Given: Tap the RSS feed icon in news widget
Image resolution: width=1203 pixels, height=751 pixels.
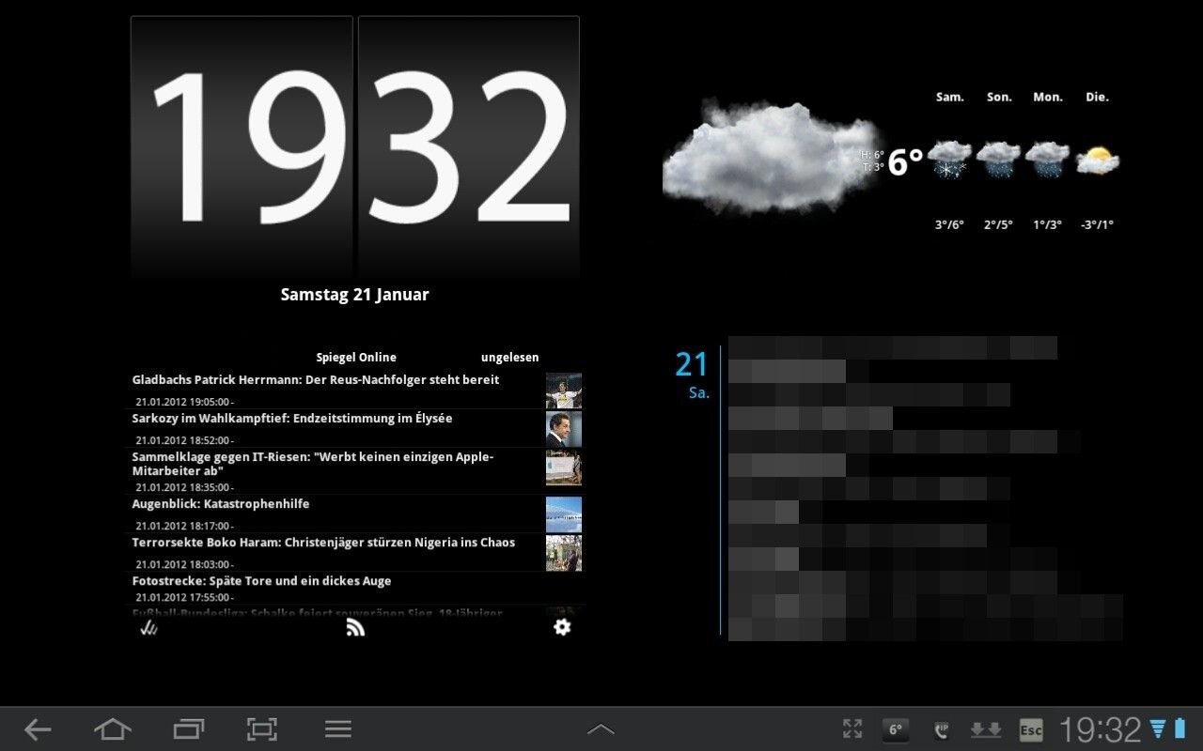Looking at the screenshot, I should (x=355, y=627).
